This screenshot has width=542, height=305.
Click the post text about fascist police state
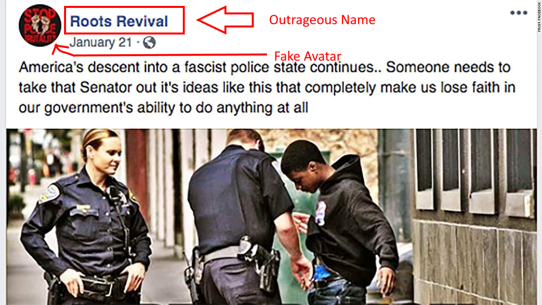[x=267, y=87]
